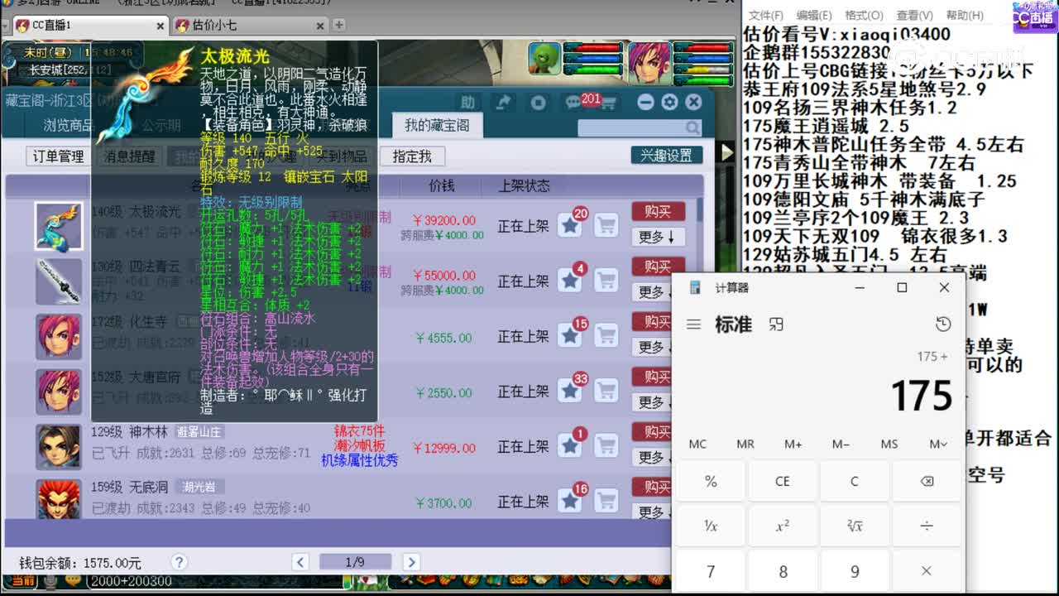Click the 指定我 button
The height and width of the screenshot is (596, 1059).
tap(412, 156)
